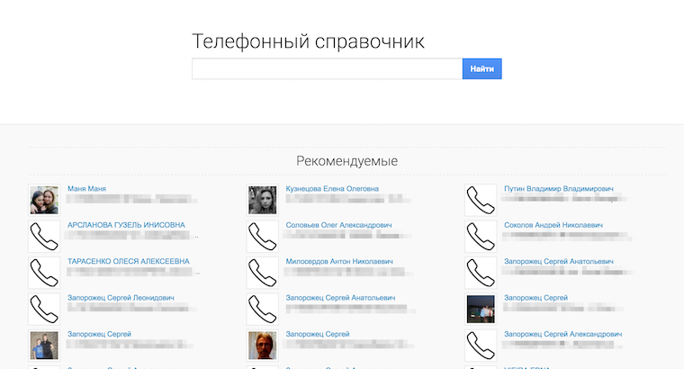
Task: Click the Телефонный справочник page heading
Action: click(308, 42)
